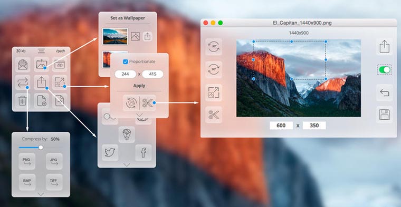Turn off the green toggle switch
This screenshot has height=207, width=401.
384,70
